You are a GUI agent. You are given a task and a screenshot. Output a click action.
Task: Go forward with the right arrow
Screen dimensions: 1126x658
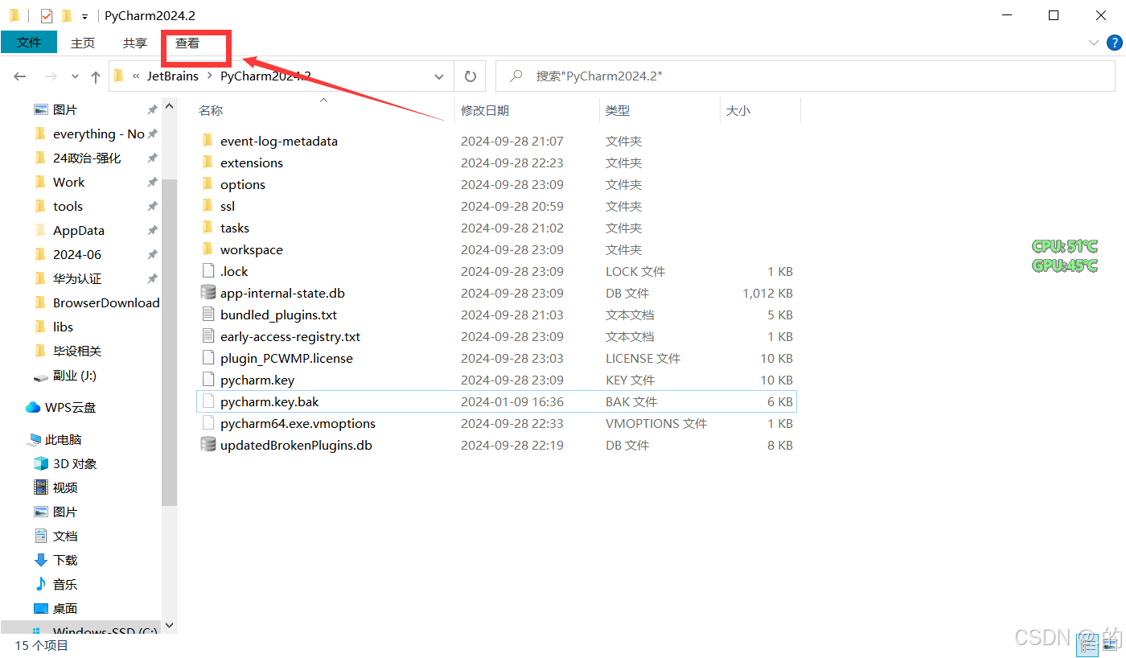click(x=50, y=76)
